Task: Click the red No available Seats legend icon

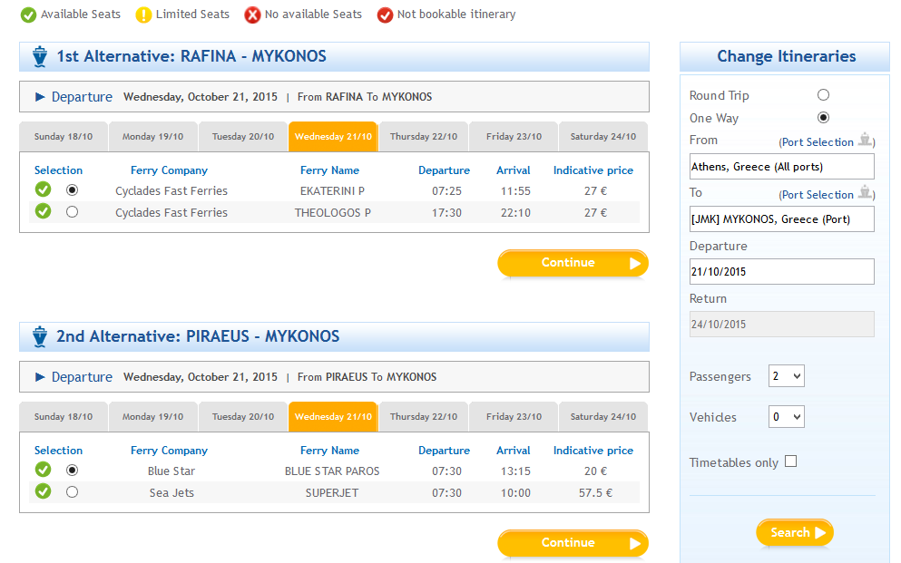Action: coord(252,15)
